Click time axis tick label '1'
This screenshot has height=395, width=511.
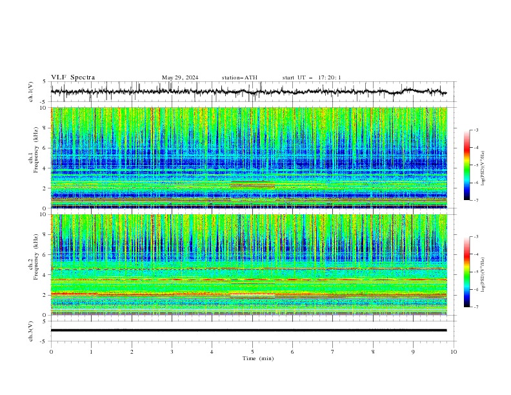tap(91, 352)
